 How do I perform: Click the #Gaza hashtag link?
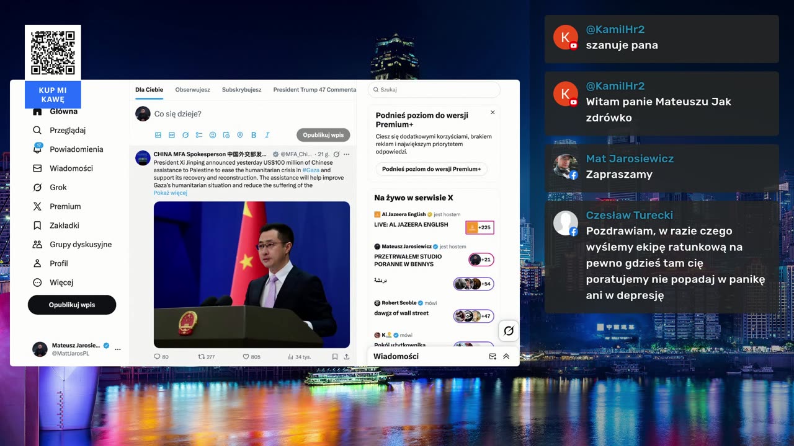click(311, 170)
